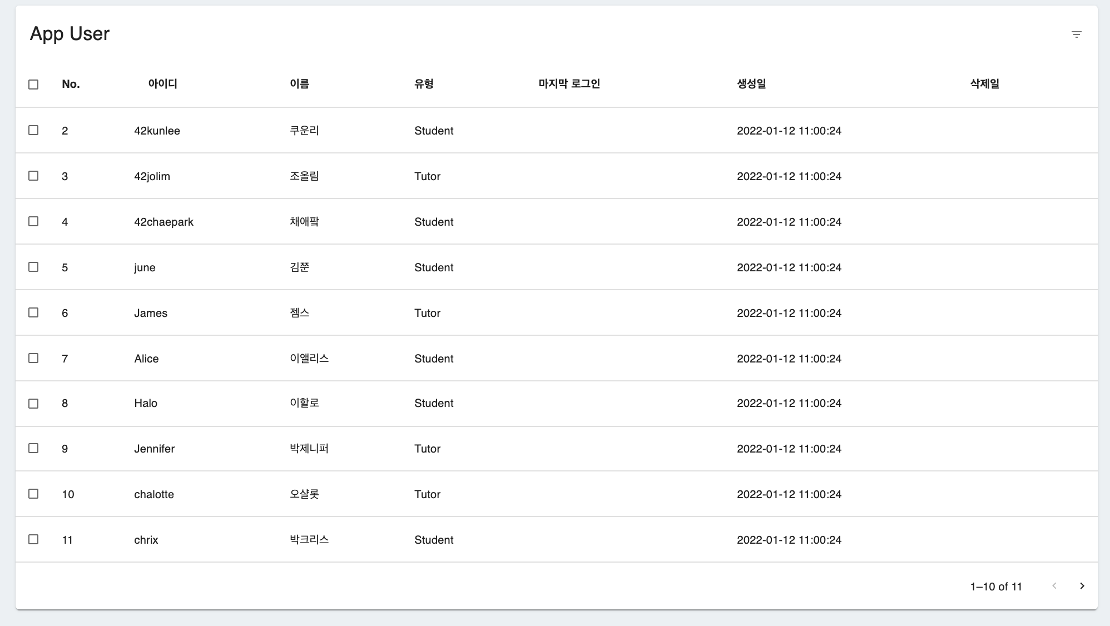Click the name 이앨리스

pos(309,358)
